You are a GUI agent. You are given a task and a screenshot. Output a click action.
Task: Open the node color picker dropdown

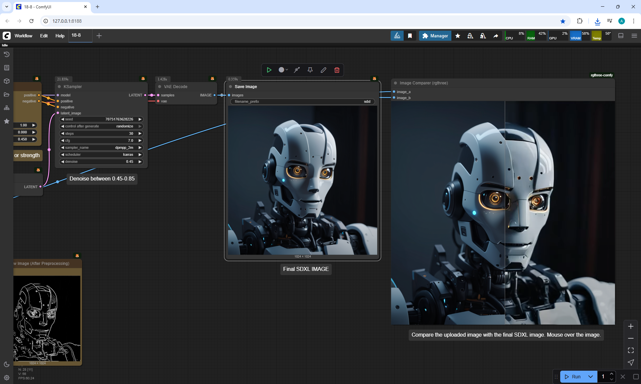(x=283, y=70)
